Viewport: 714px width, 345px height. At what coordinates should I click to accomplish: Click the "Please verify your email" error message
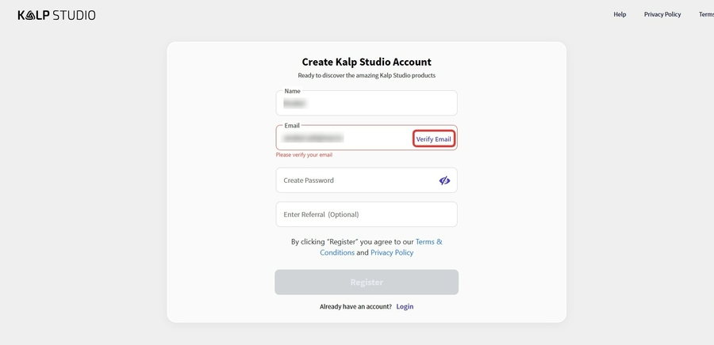click(304, 155)
